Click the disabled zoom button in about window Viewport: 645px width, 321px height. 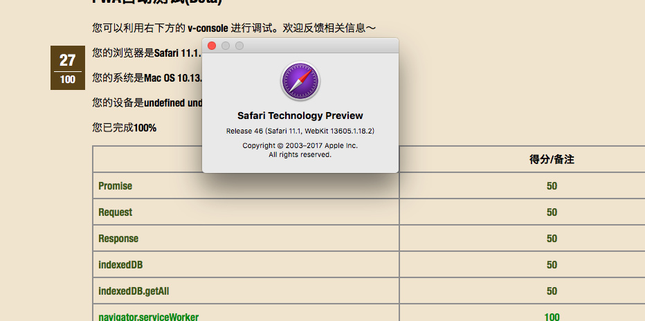click(x=239, y=46)
